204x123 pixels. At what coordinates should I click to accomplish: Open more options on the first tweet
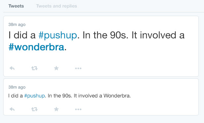[x=78, y=68]
